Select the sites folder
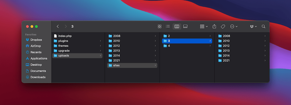Viewport: 291px width, 105px height. pos(132,65)
